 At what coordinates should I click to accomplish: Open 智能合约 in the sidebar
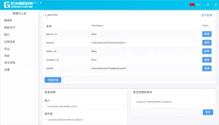pyautogui.click(x=10, y=27)
